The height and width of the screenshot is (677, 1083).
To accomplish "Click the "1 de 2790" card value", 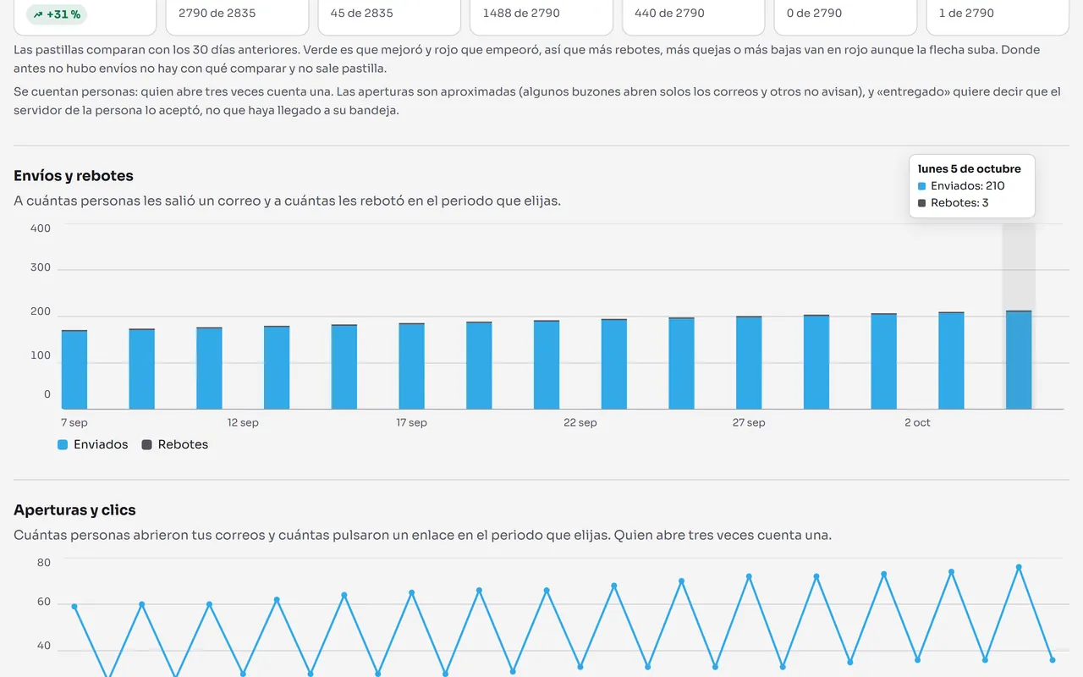I will [966, 14].
